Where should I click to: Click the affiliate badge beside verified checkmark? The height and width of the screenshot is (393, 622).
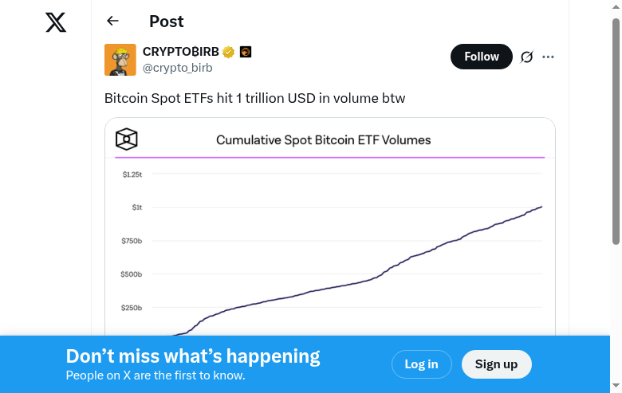click(x=246, y=52)
